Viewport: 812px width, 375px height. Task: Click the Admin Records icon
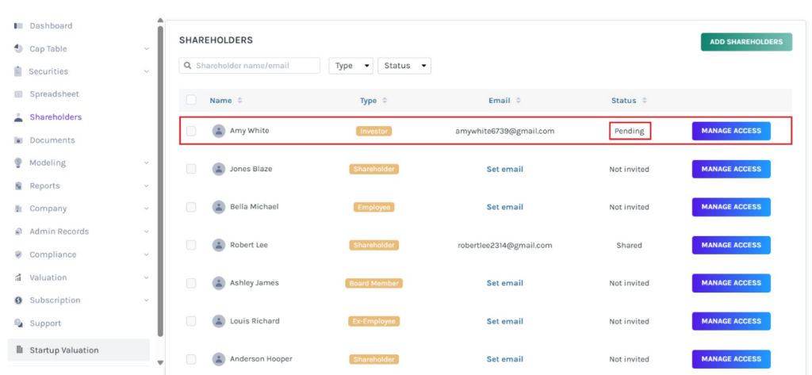click(x=18, y=232)
